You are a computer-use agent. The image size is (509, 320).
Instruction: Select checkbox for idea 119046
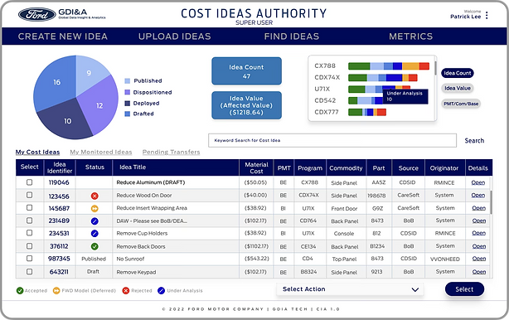30,182
